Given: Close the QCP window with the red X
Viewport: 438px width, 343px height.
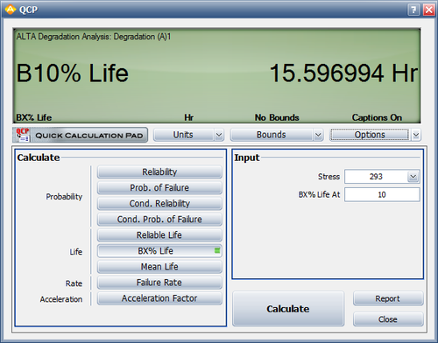Looking at the screenshot, I should pos(429,10).
